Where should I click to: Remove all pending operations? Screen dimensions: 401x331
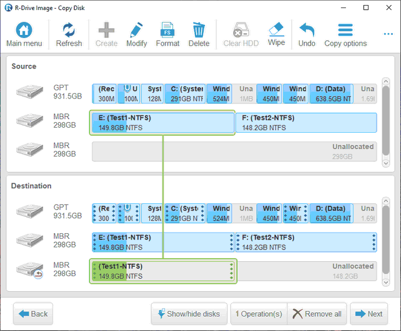pos(317,314)
